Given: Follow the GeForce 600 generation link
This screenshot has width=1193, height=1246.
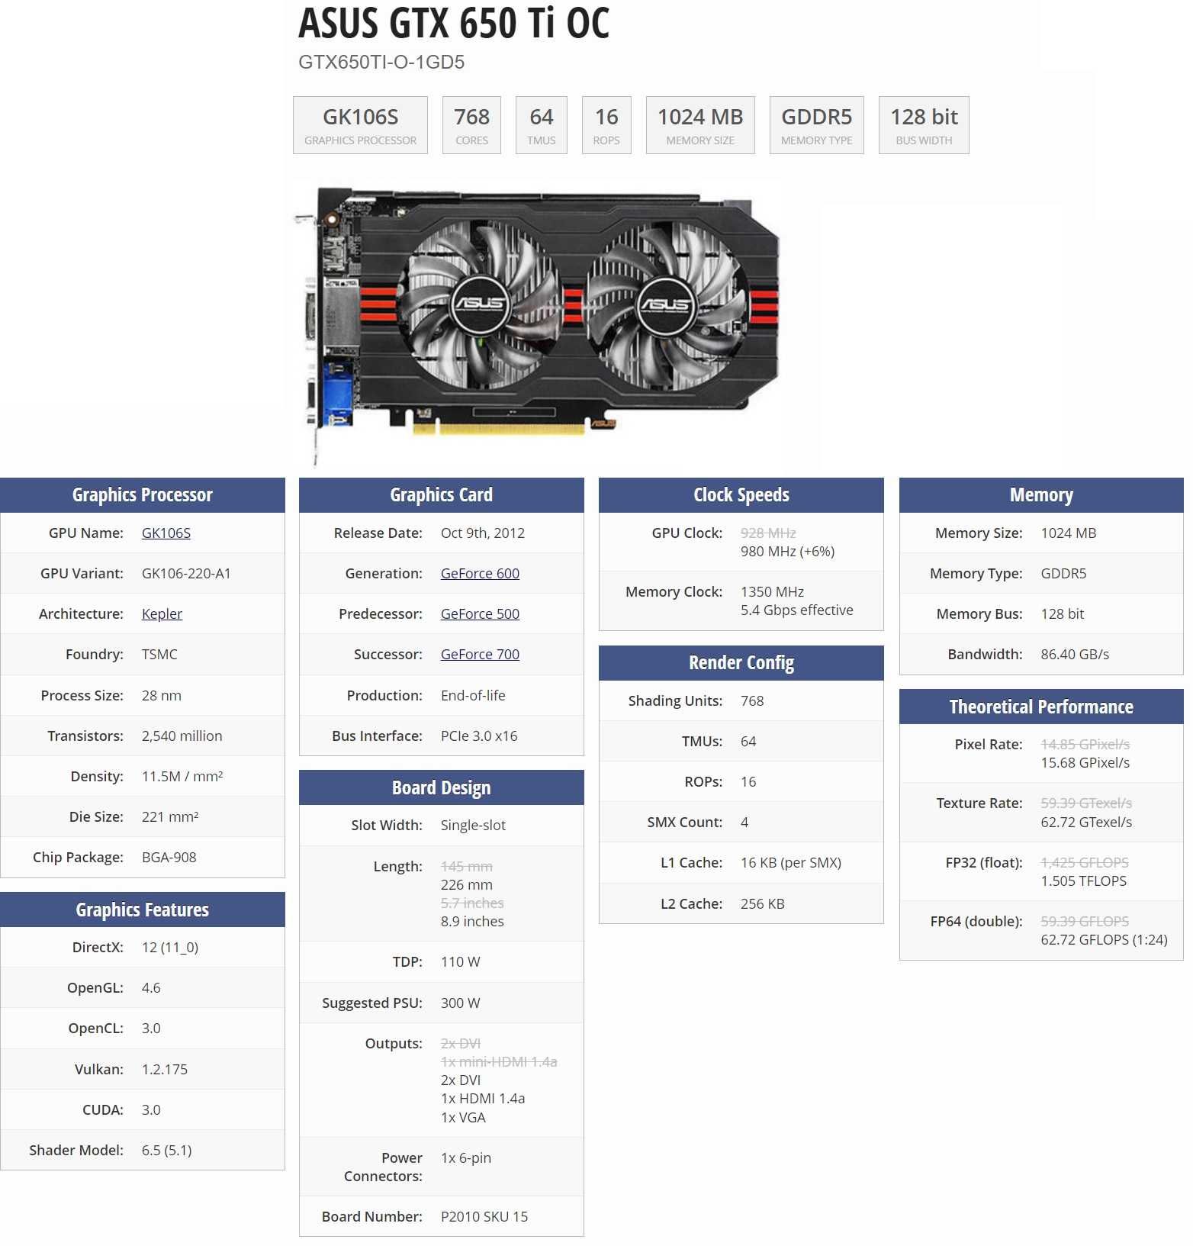Looking at the screenshot, I should [x=480, y=573].
